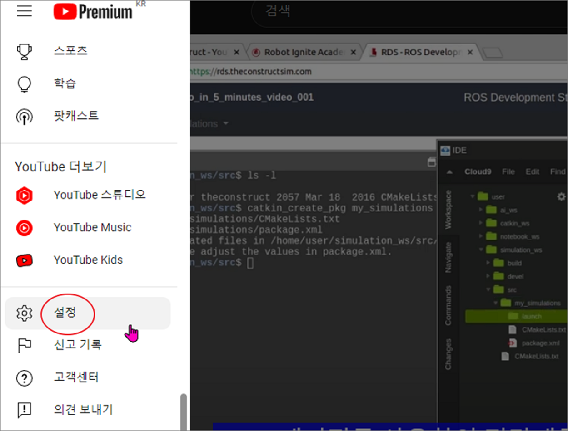Click the YouTube Kids icon

pyautogui.click(x=24, y=260)
